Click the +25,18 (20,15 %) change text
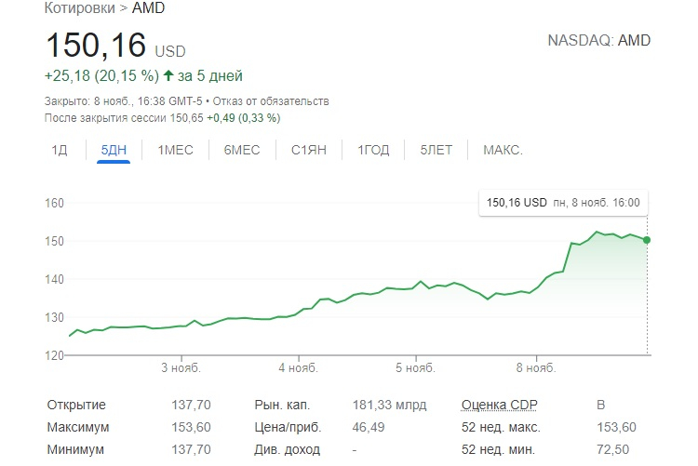Screen dimensions: 698x466 101,75
